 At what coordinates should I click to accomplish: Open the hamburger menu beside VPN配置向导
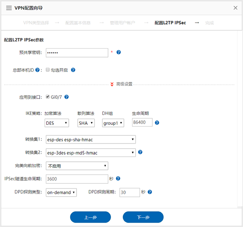tap(9, 8)
